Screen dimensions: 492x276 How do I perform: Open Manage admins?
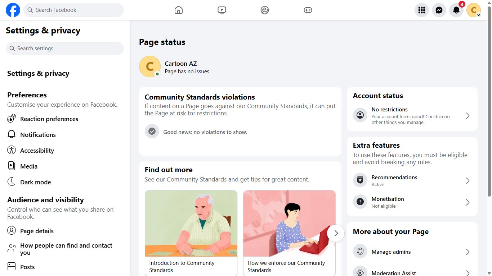412,252
